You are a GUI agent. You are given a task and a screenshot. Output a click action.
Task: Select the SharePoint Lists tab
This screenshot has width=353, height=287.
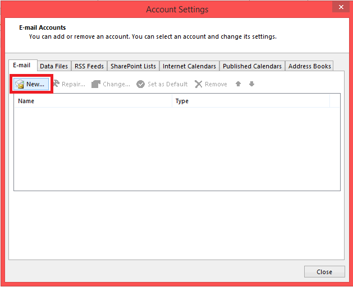pyautogui.click(x=133, y=66)
